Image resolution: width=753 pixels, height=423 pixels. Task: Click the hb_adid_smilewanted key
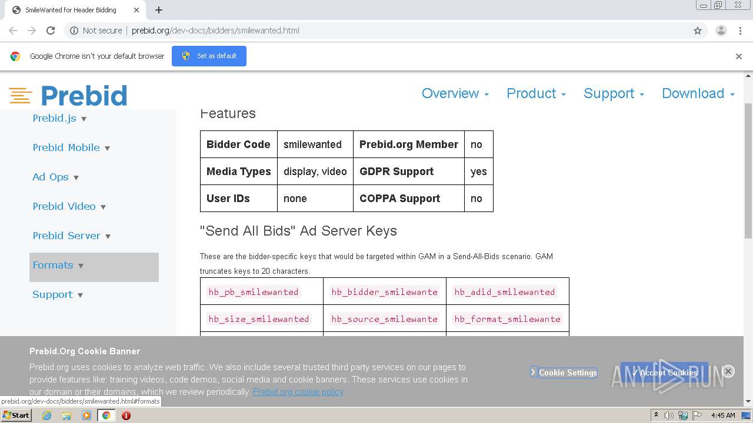point(505,292)
